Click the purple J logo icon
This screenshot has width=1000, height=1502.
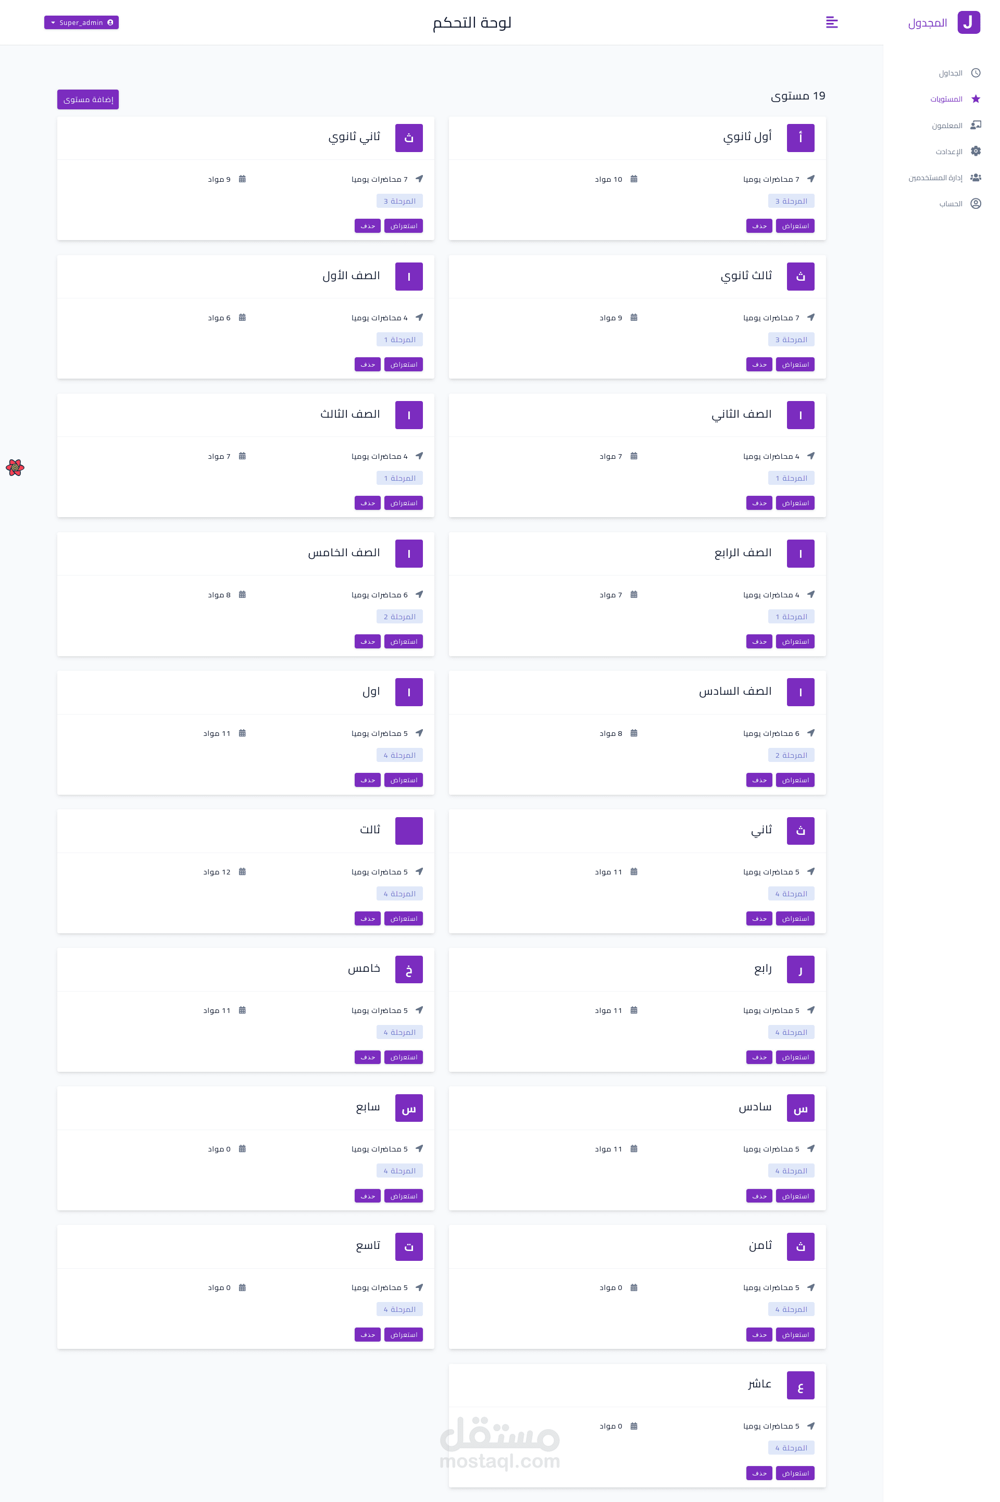coord(968,22)
